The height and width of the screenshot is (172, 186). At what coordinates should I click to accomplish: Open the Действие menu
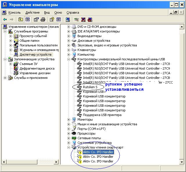coord(32,12)
